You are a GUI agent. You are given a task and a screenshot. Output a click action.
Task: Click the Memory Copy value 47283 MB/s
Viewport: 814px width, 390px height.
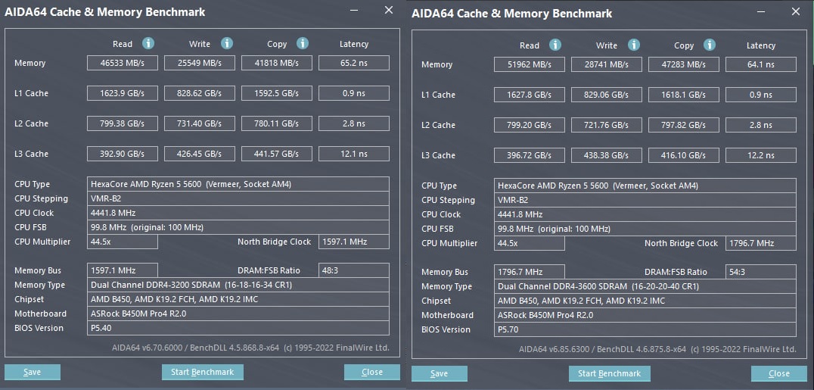683,65
